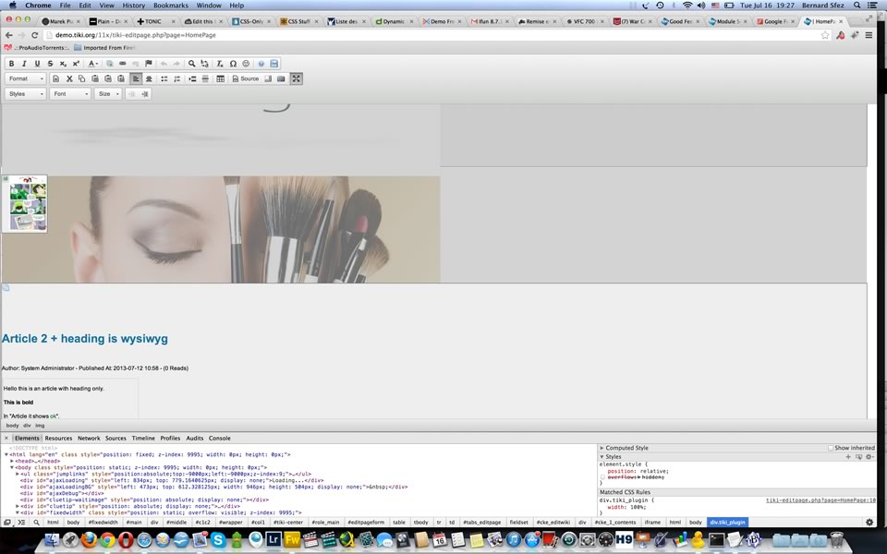Image resolution: width=887 pixels, height=554 pixels.
Task: Expand the ul jumplinks node
Action: click(x=18, y=475)
